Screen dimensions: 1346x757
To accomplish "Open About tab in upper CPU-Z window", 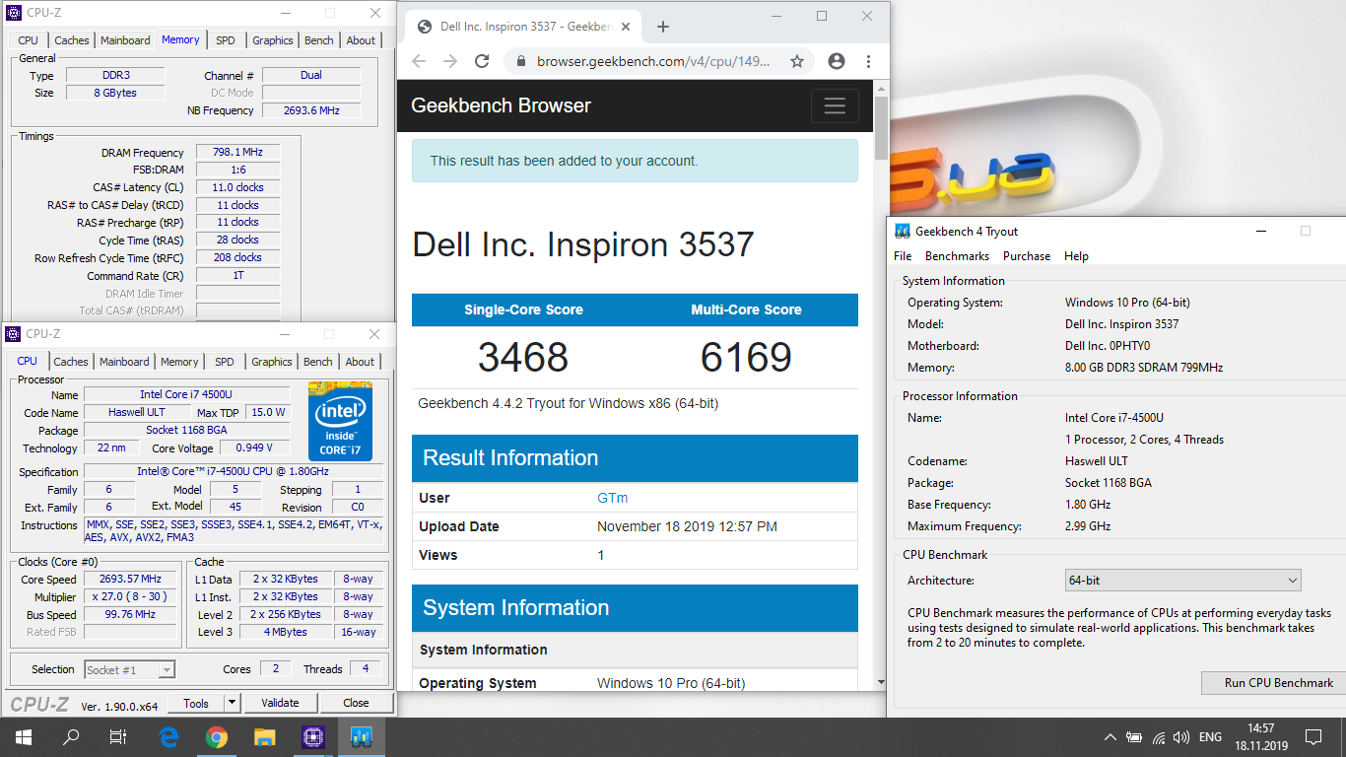I will click(x=361, y=40).
